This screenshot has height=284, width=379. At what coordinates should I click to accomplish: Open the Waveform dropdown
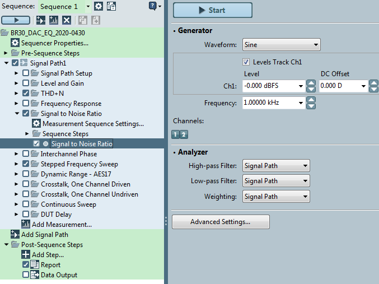(x=282, y=45)
